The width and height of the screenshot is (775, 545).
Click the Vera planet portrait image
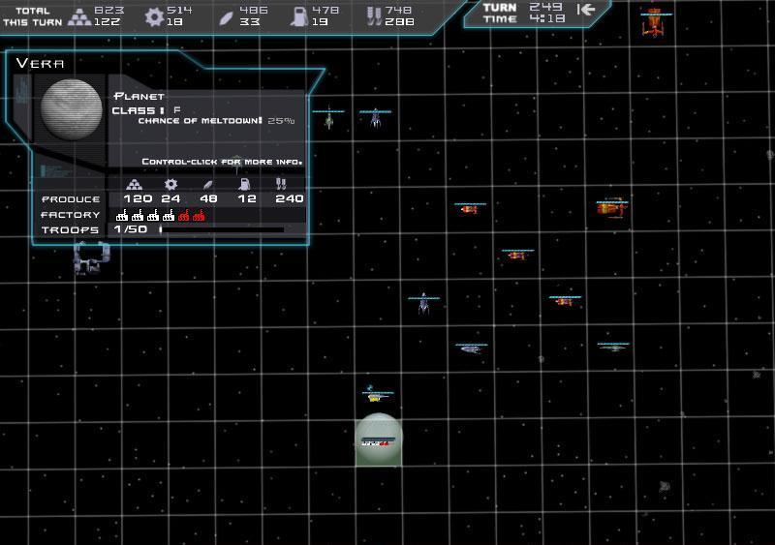click(71, 109)
